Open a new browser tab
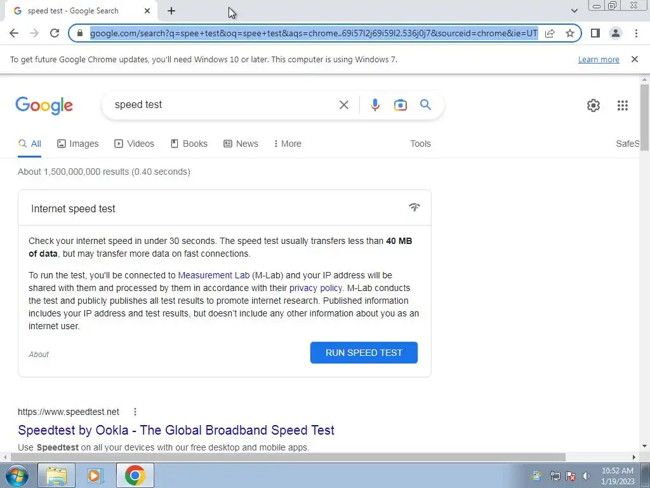Image resolution: width=650 pixels, height=488 pixels. pyautogui.click(x=171, y=11)
